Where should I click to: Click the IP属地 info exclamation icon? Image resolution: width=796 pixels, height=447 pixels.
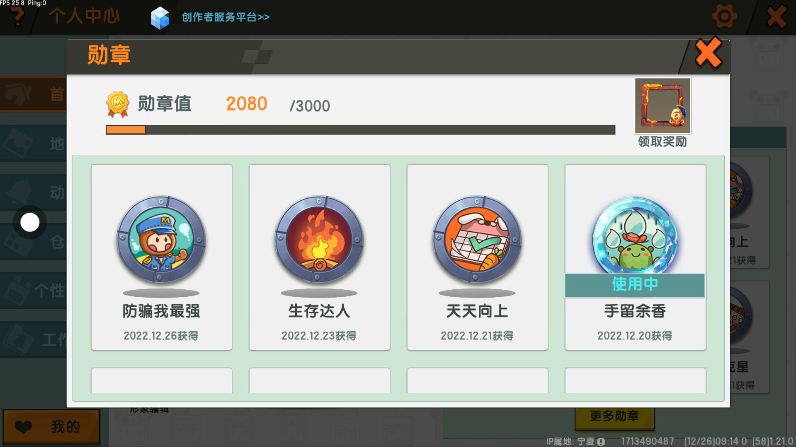(601, 442)
